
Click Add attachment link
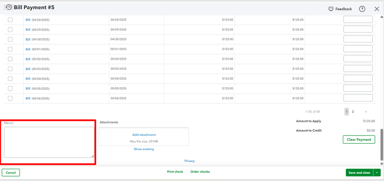click(144, 135)
